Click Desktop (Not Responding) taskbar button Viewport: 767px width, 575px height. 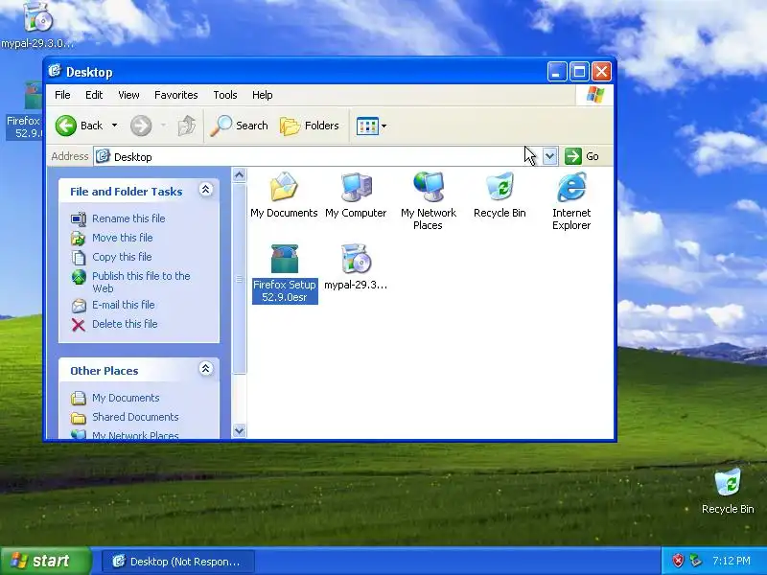click(178, 562)
